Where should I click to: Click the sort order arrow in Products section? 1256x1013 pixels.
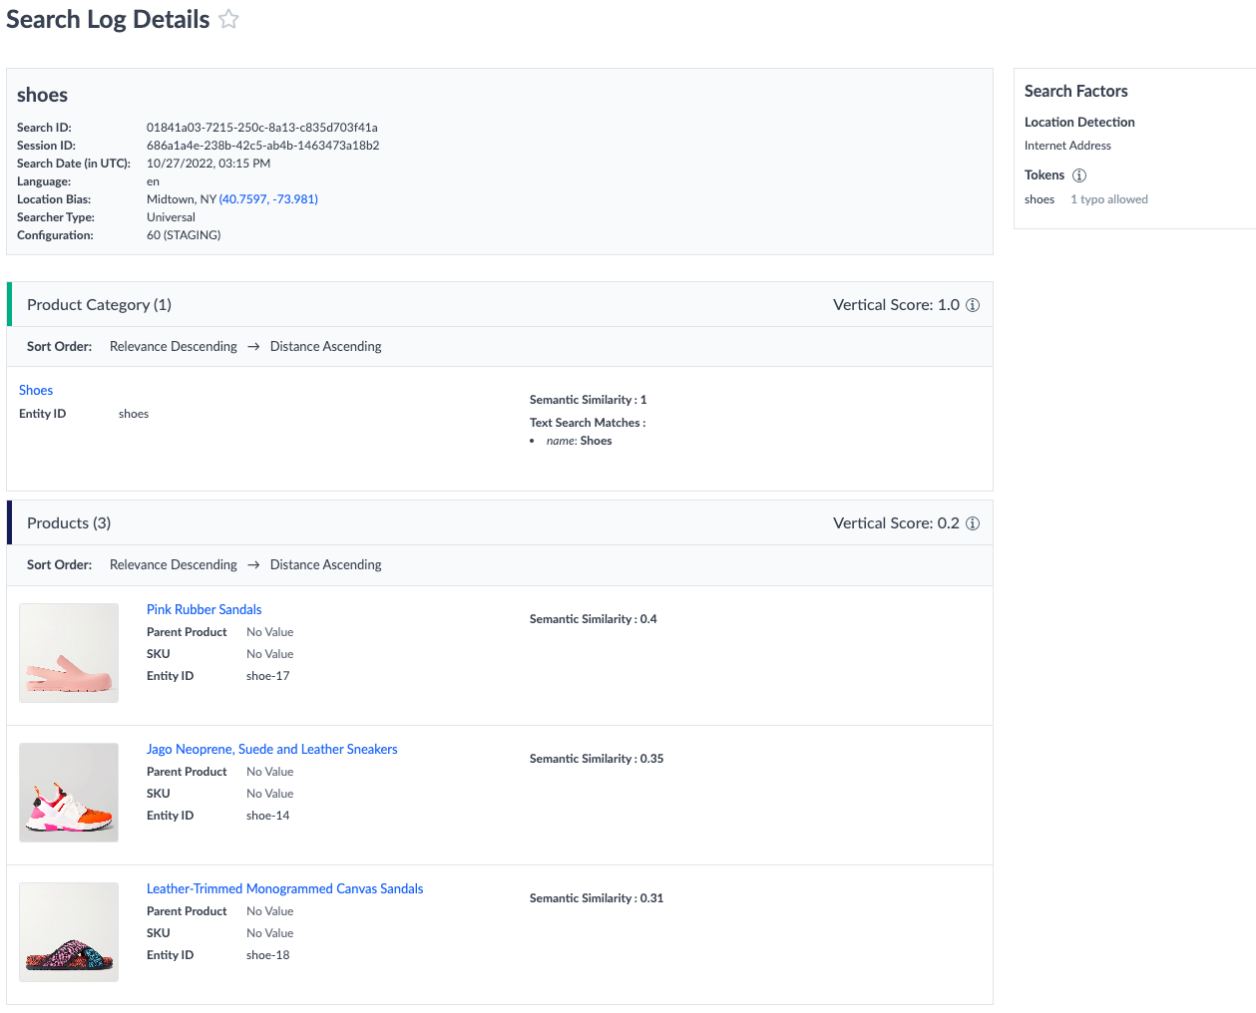click(x=253, y=565)
